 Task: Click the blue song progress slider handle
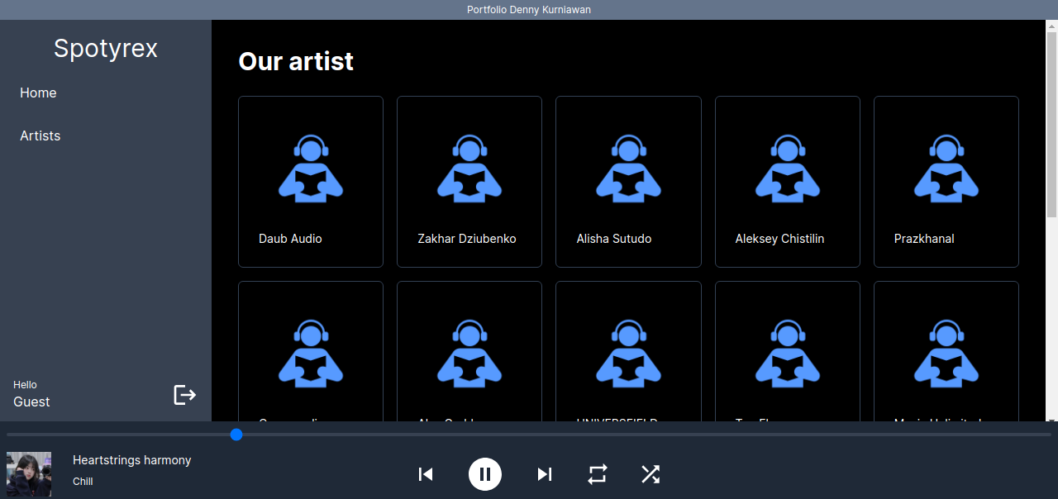coord(236,435)
